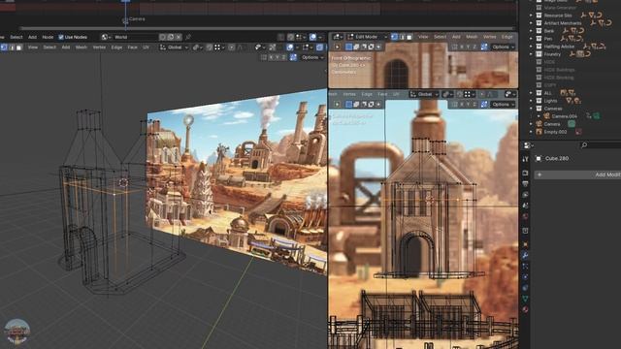
Task: Open View menu in top-right viewport
Action: [423, 37]
